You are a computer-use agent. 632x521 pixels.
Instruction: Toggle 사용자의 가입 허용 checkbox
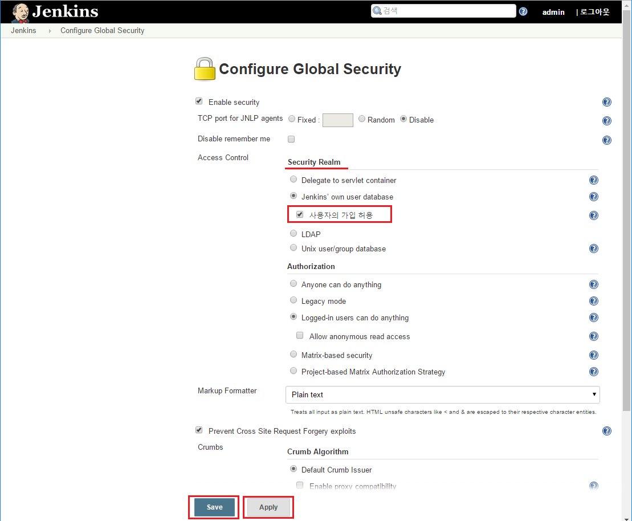pos(300,214)
